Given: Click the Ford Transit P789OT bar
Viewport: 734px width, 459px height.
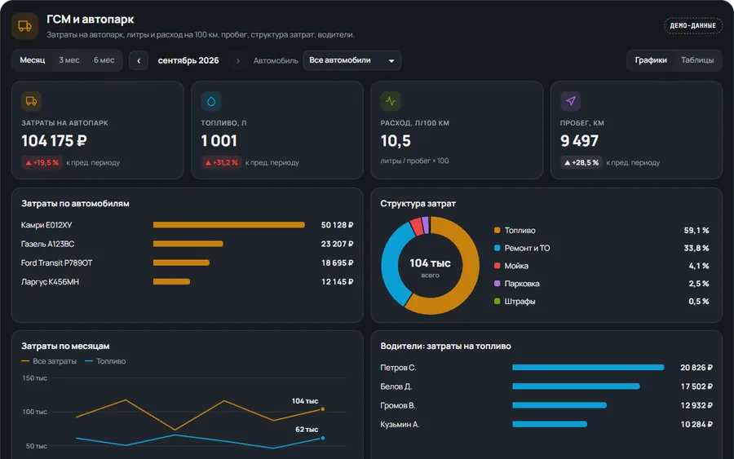Looking at the screenshot, I should point(181,263).
